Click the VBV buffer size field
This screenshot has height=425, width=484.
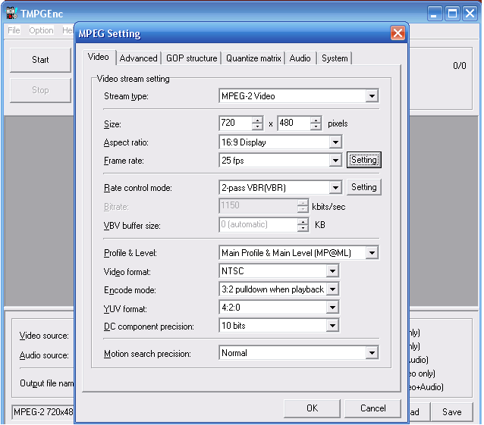[259, 225]
